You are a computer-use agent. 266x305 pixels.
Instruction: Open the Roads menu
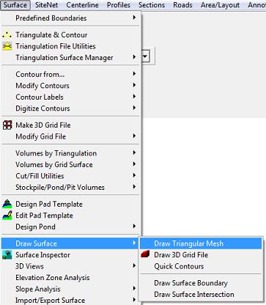pyautogui.click(x=182, y=4)
